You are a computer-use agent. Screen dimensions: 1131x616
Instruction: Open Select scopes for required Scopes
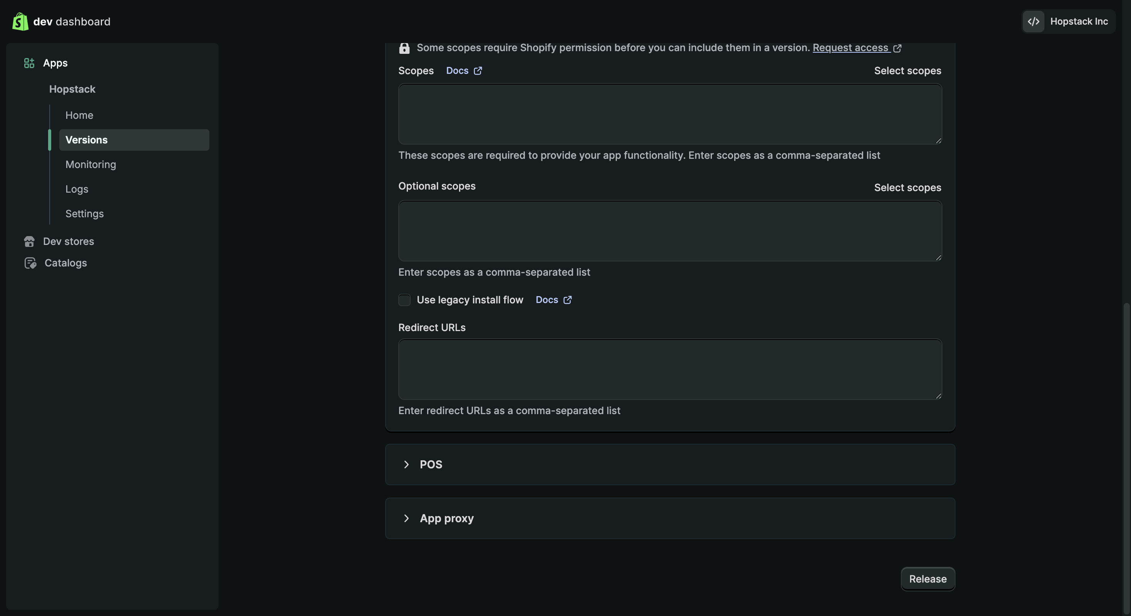pos(907,71)
